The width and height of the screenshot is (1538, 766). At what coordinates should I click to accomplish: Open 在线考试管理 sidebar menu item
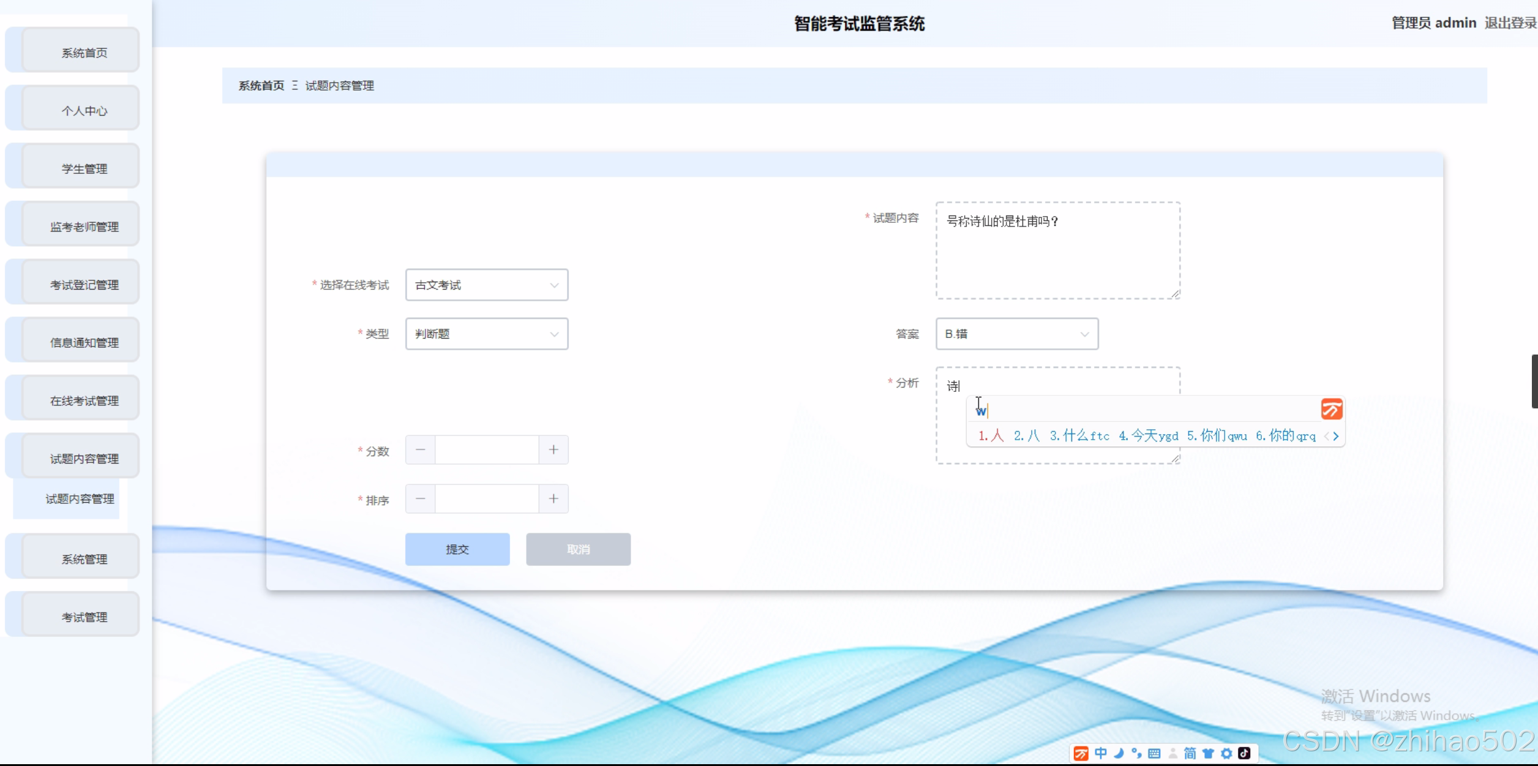(84, 400)
